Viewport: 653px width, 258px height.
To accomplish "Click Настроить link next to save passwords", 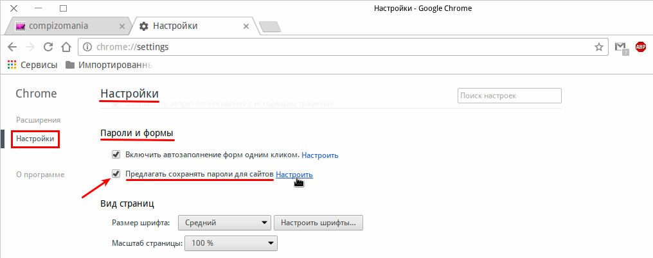I will pos(294,175).
